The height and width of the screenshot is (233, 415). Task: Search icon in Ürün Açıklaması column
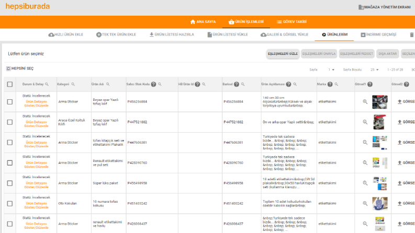[295, 84]
